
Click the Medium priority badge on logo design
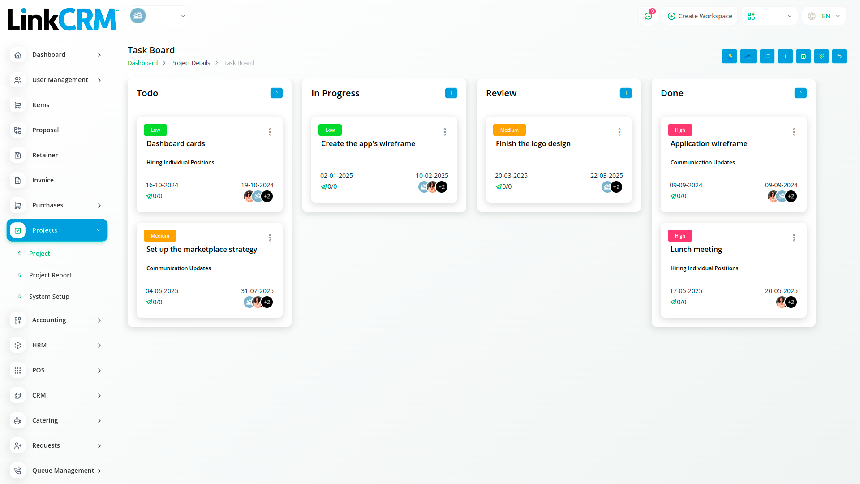point(509,130)
